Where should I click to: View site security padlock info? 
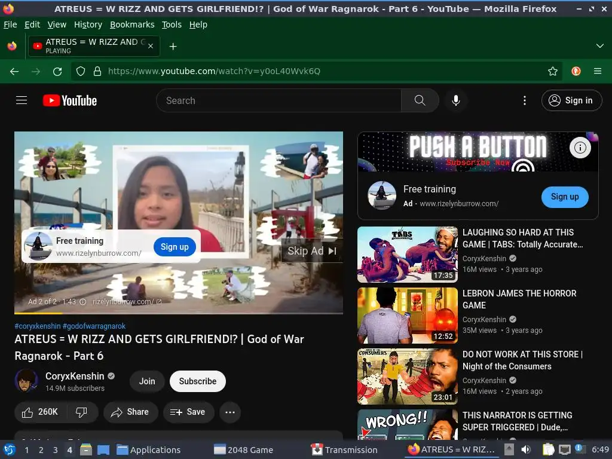(x=97, y=71)
